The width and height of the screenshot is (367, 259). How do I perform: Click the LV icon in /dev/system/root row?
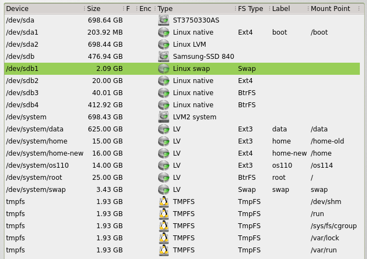(x=163, y=178)
